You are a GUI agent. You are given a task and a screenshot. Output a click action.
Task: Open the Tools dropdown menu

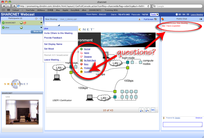(154, 14)
